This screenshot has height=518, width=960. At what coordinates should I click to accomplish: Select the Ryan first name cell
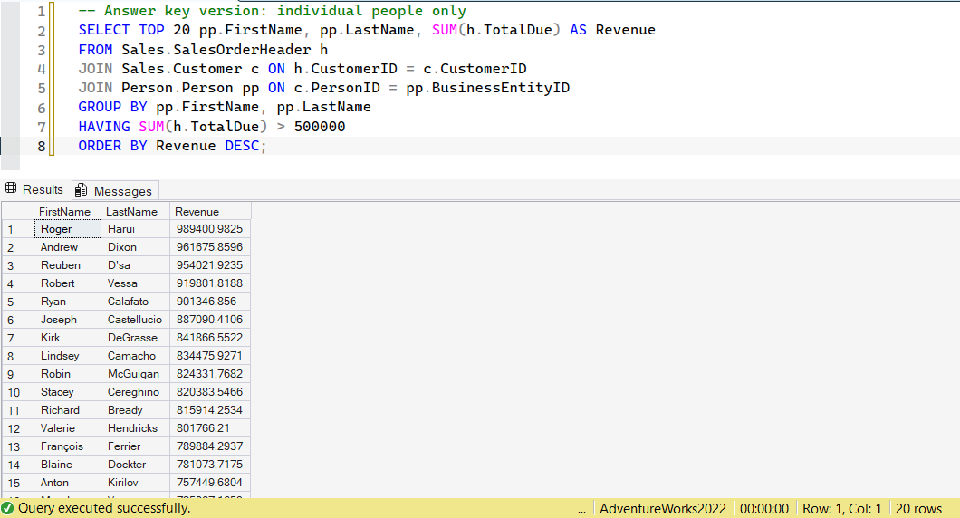point(67,302)
